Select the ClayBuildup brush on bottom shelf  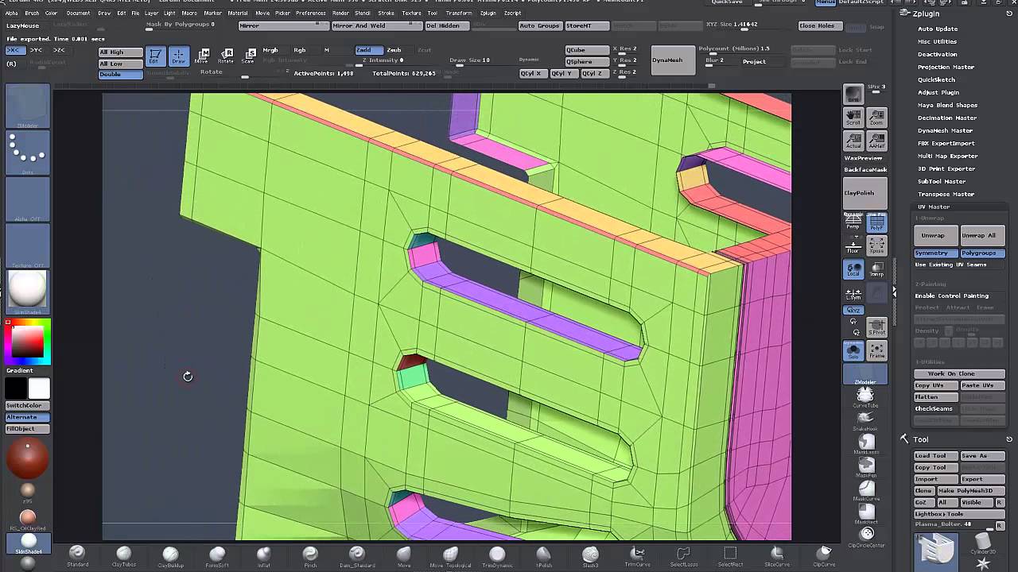tap(170, 556)
